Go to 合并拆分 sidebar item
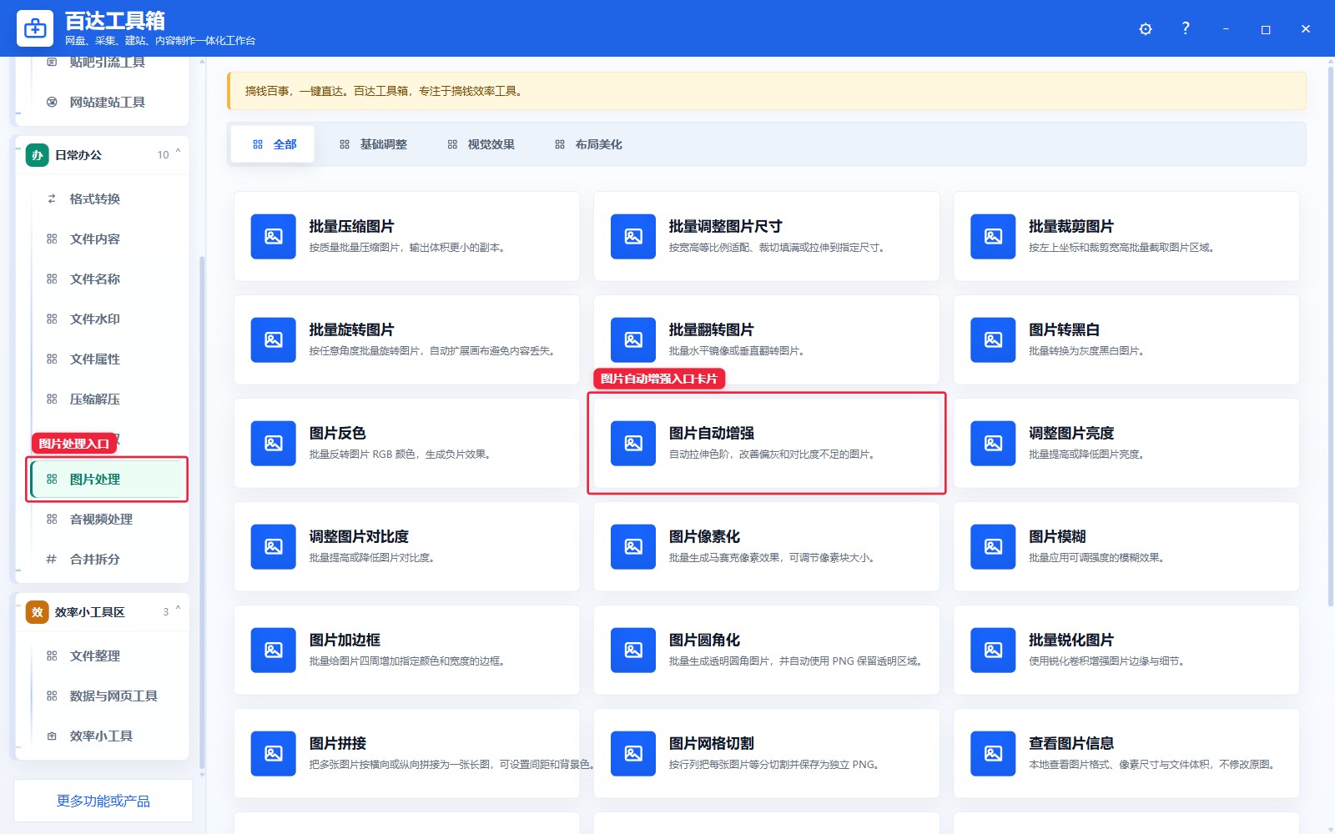The width and height of the screenshot is (1335, 834). point(108,559)
